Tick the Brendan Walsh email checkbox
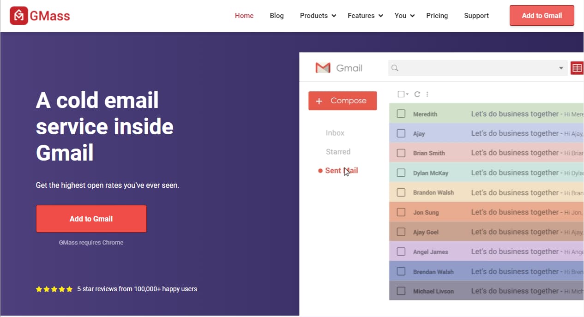Screen dimensions: 584x317 (401, 271)
